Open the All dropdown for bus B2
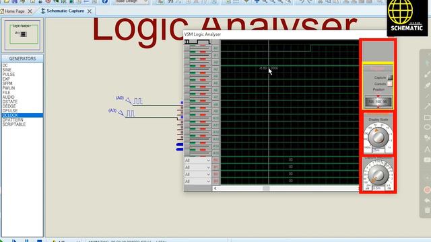Image resolution: width=431 pixels, height=242 pixels. (197, 174)
